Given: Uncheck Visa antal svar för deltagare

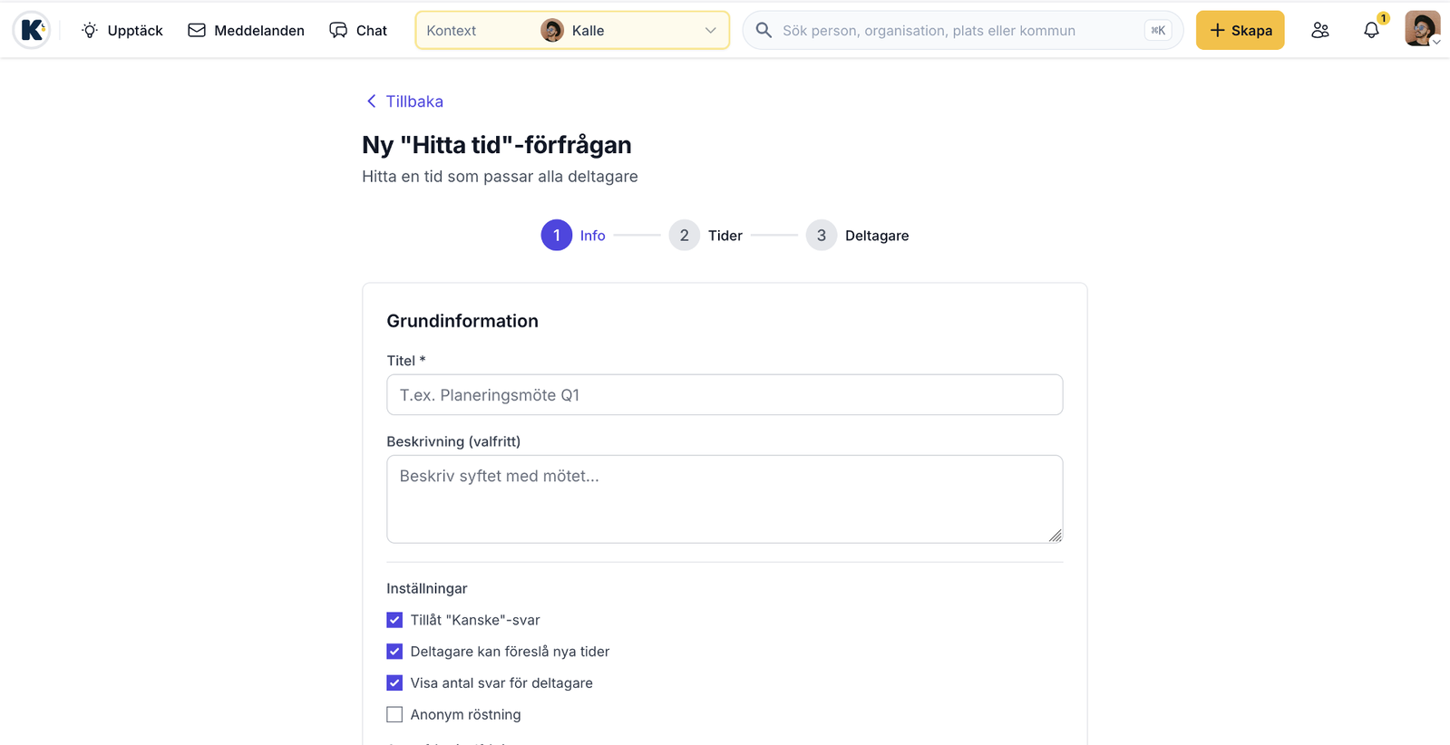Looking at the screenshot, I should click(394, 682).
